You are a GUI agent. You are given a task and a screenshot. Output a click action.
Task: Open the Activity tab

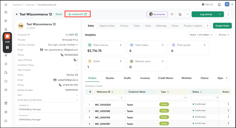click(124, 26)
